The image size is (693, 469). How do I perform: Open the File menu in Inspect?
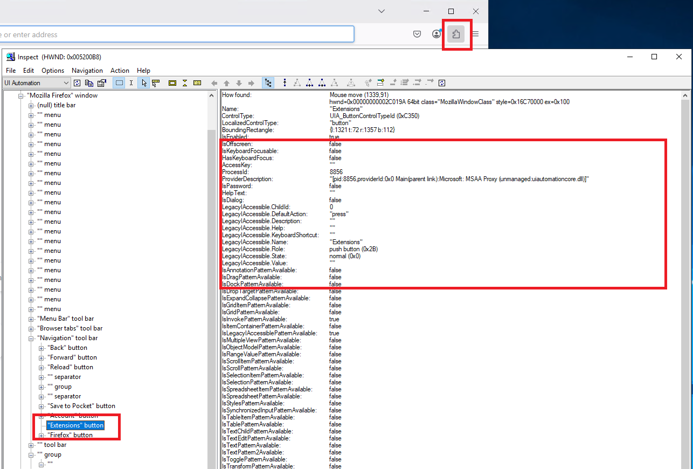pos(11,71)
